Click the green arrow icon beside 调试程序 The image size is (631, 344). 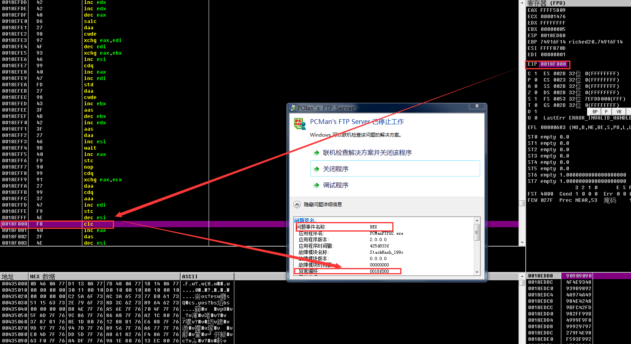pos(316,185)
